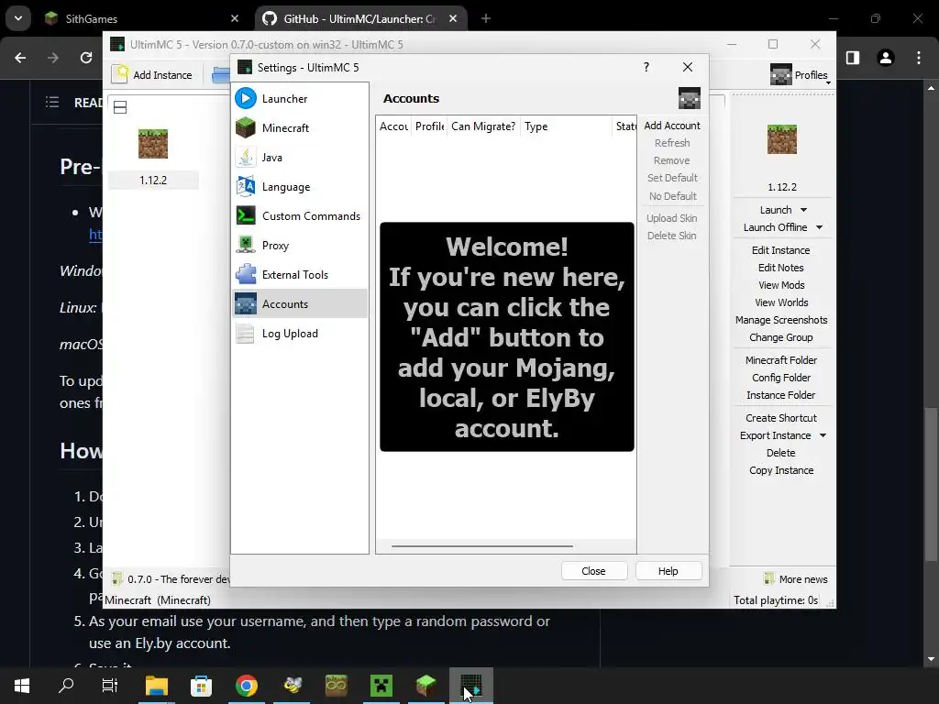Select Java in the settings sidebar
Viewport: 939px width, 704px height.
coord(300,157)
